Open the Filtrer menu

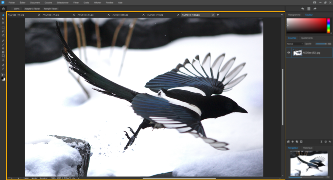pyautogui.click(x=76, y=3)
